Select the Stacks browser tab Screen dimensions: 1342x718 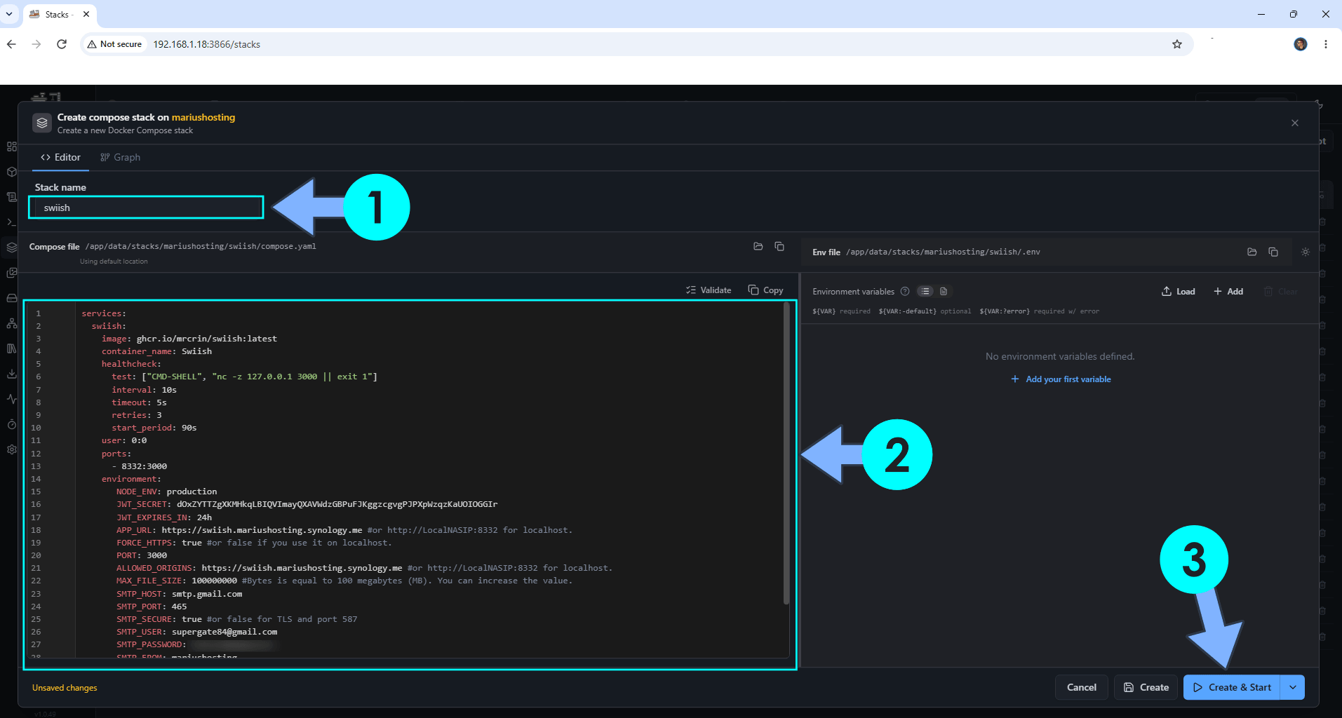pyautogui.click(x=58, y=14)
